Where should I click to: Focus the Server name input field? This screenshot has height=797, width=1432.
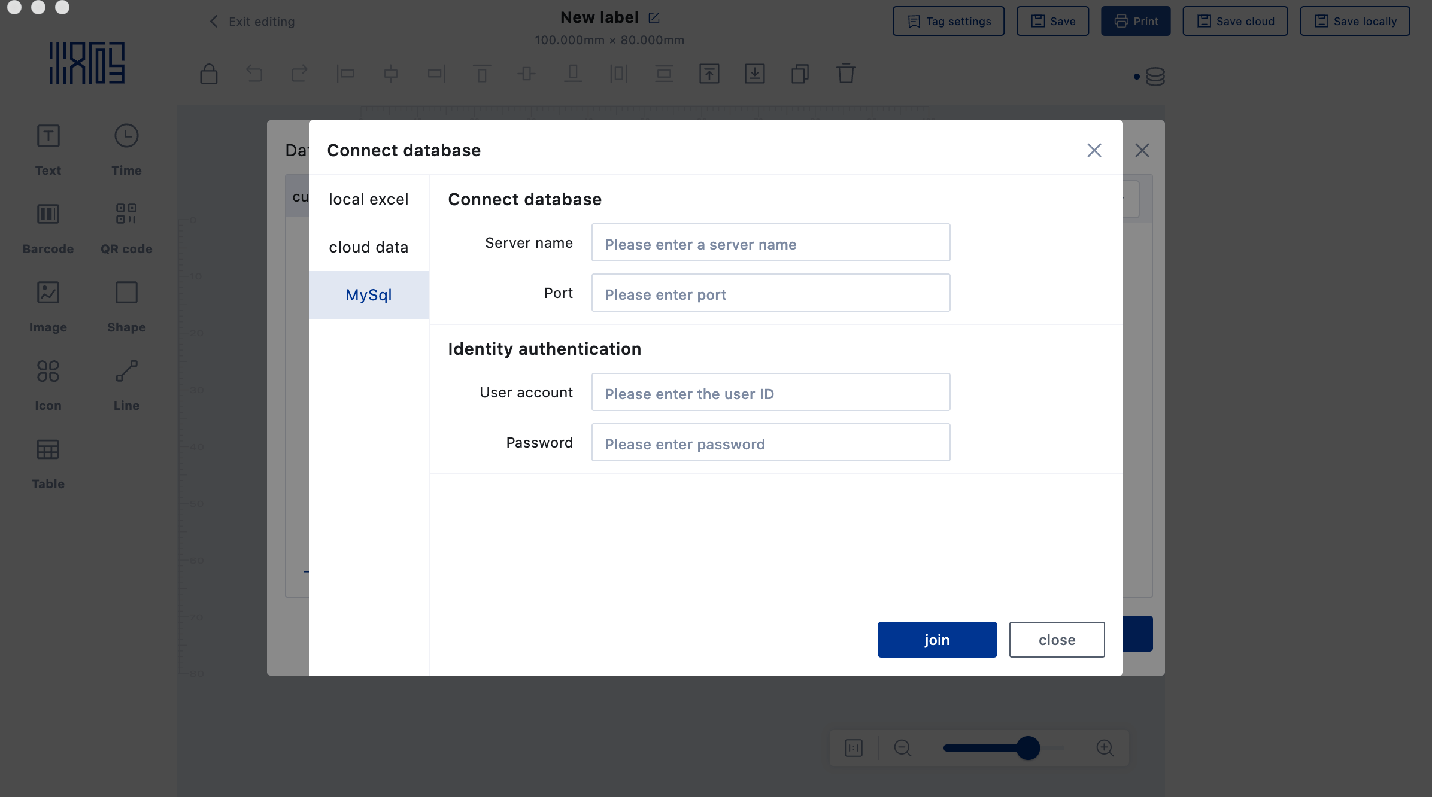pyautogui.click(x=770, y=243)
